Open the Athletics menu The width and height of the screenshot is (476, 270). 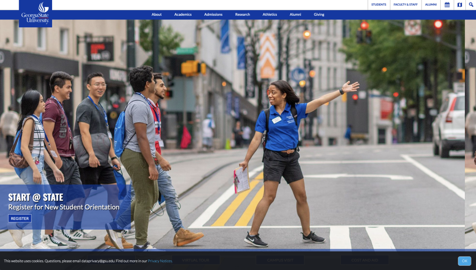270,14
